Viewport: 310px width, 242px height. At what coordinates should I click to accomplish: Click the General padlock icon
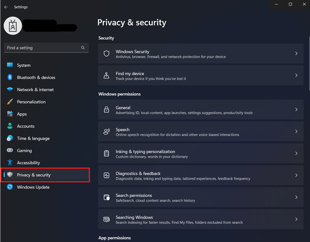(107, 109)
